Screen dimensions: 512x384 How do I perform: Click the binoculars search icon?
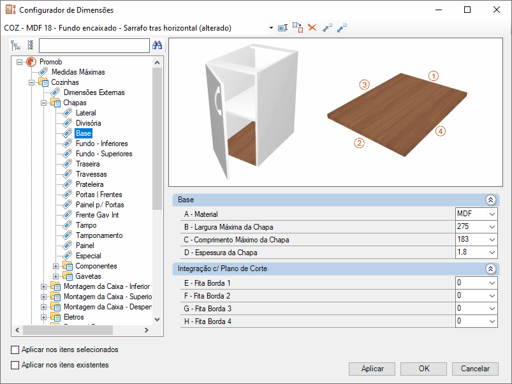click(157, 45)
